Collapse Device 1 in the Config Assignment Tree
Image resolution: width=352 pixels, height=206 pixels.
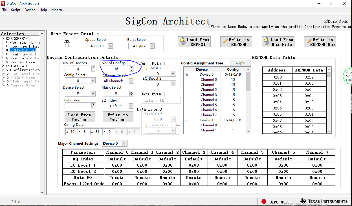(x=187, y=120)
